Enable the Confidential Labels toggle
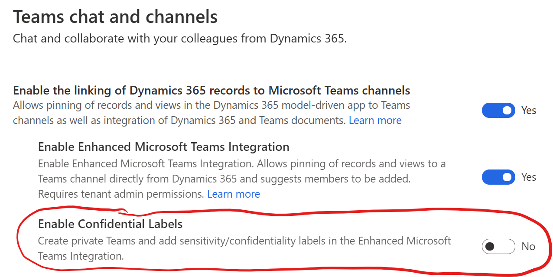Viewport: 553px width, 277px height. [498, 247]
